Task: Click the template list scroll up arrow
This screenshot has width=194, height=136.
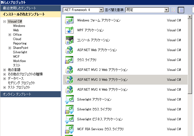Action: coord(190,17)
